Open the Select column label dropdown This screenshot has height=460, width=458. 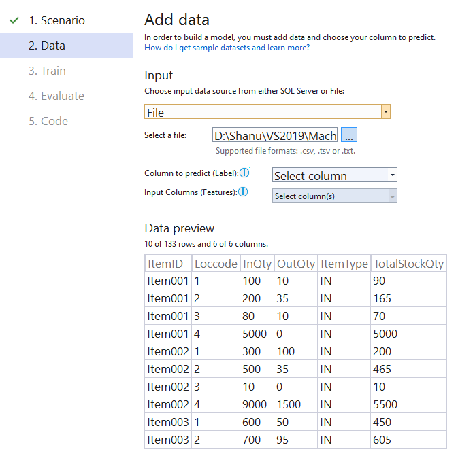pos(335,175)
